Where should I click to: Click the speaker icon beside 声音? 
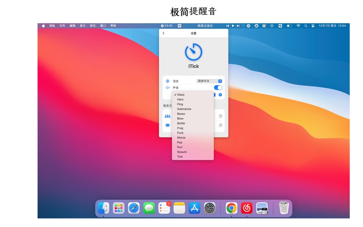coord(167,88)
